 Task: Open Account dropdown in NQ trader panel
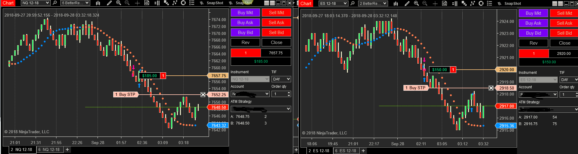tap(250, 94)
